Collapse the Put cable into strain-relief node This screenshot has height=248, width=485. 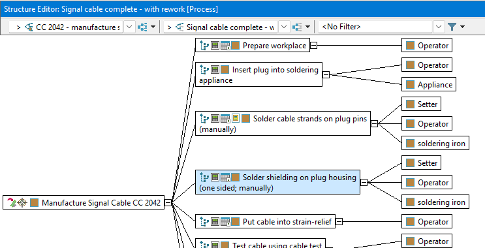[x=339, y=221]
